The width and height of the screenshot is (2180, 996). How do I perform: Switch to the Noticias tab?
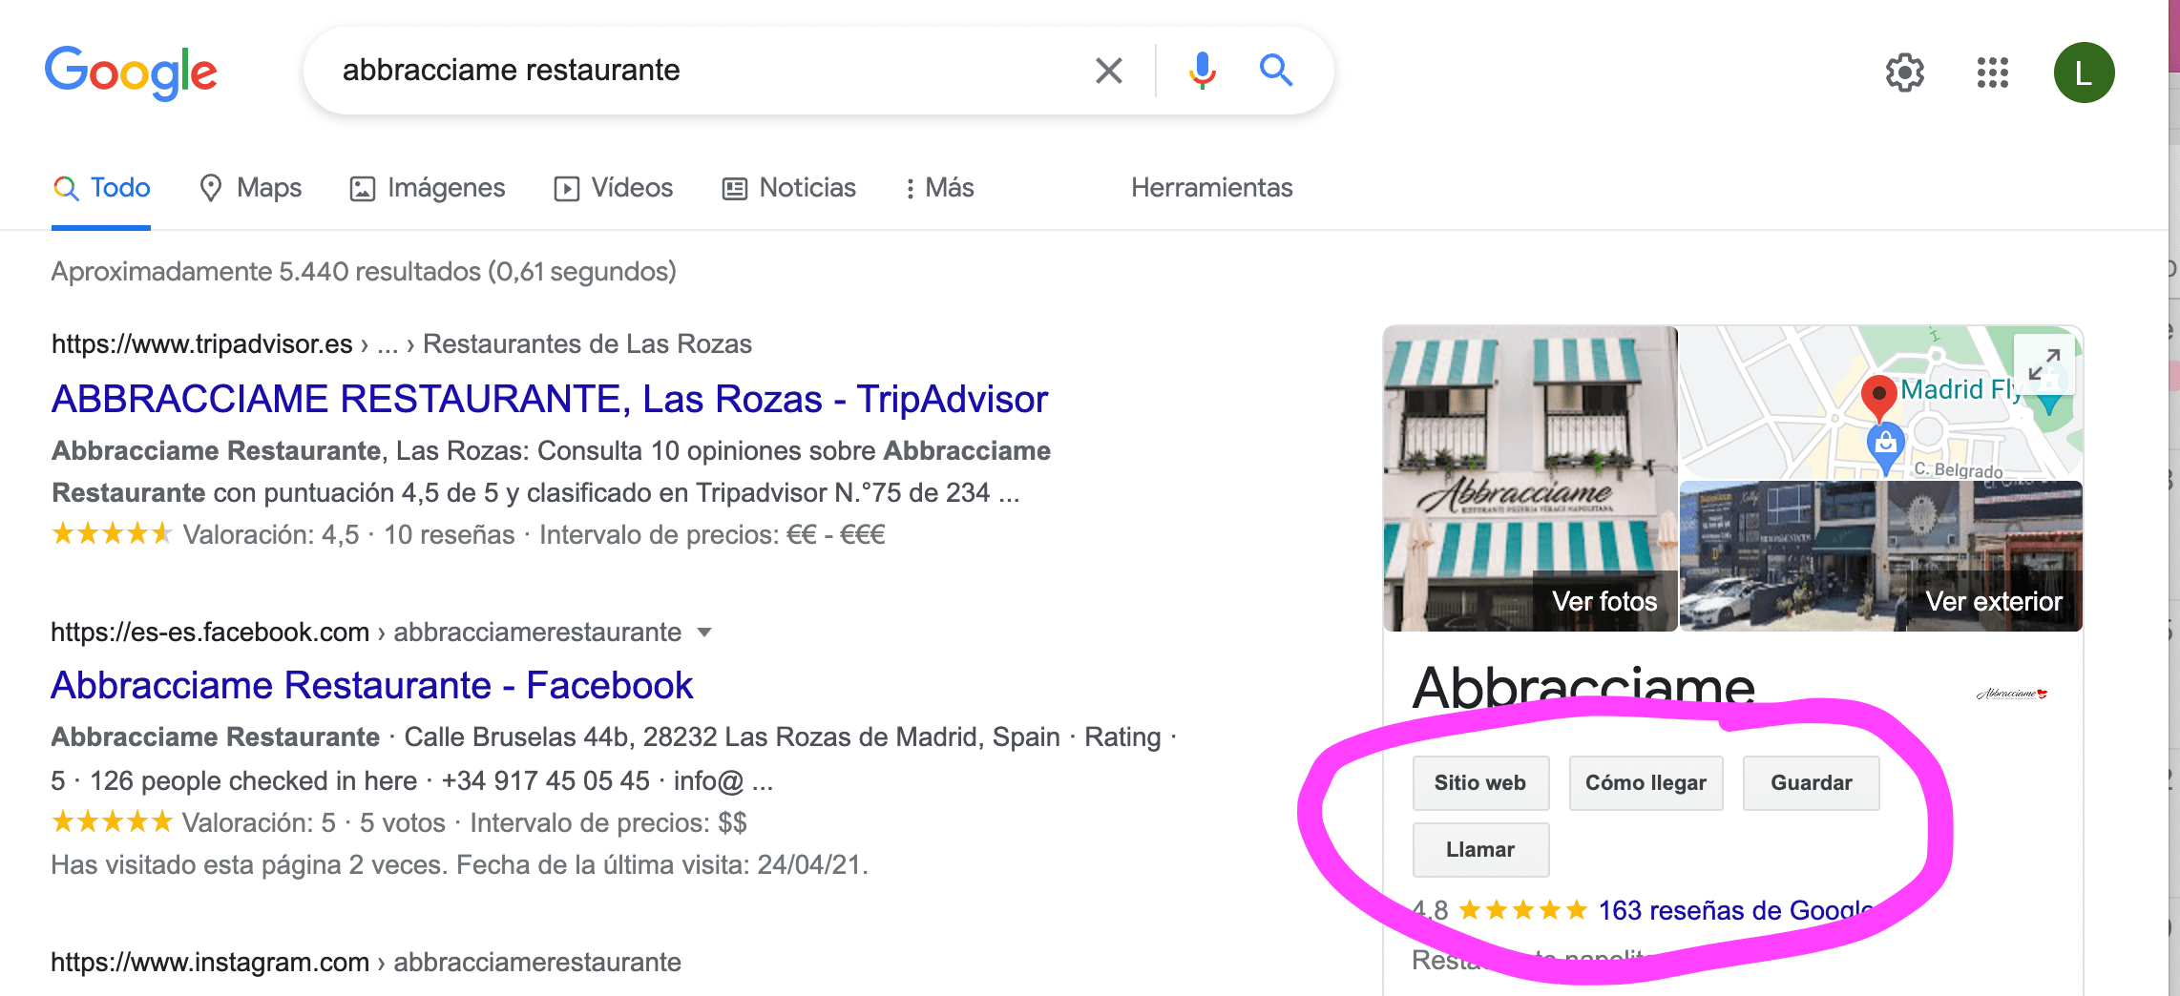789,188
